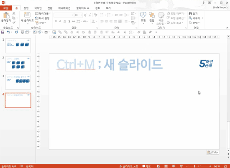The height and width of the screenshot is (168, 230).
Task: Expand the Layout (레이아웃) dropdown
Action: click(x=43, y=13)
